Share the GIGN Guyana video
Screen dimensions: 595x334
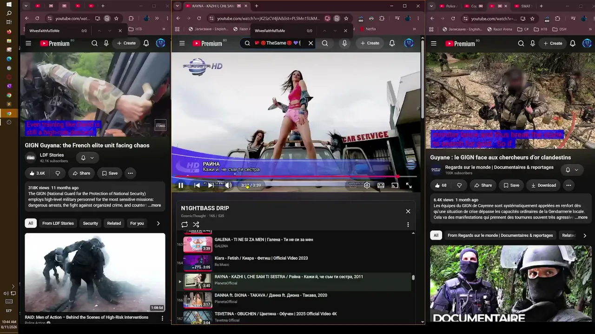click(81, 173)
